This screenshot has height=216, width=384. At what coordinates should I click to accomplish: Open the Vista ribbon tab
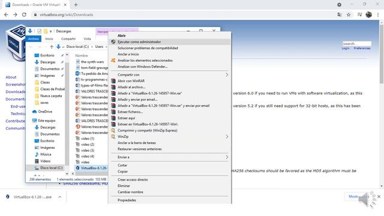coord(87,38)
